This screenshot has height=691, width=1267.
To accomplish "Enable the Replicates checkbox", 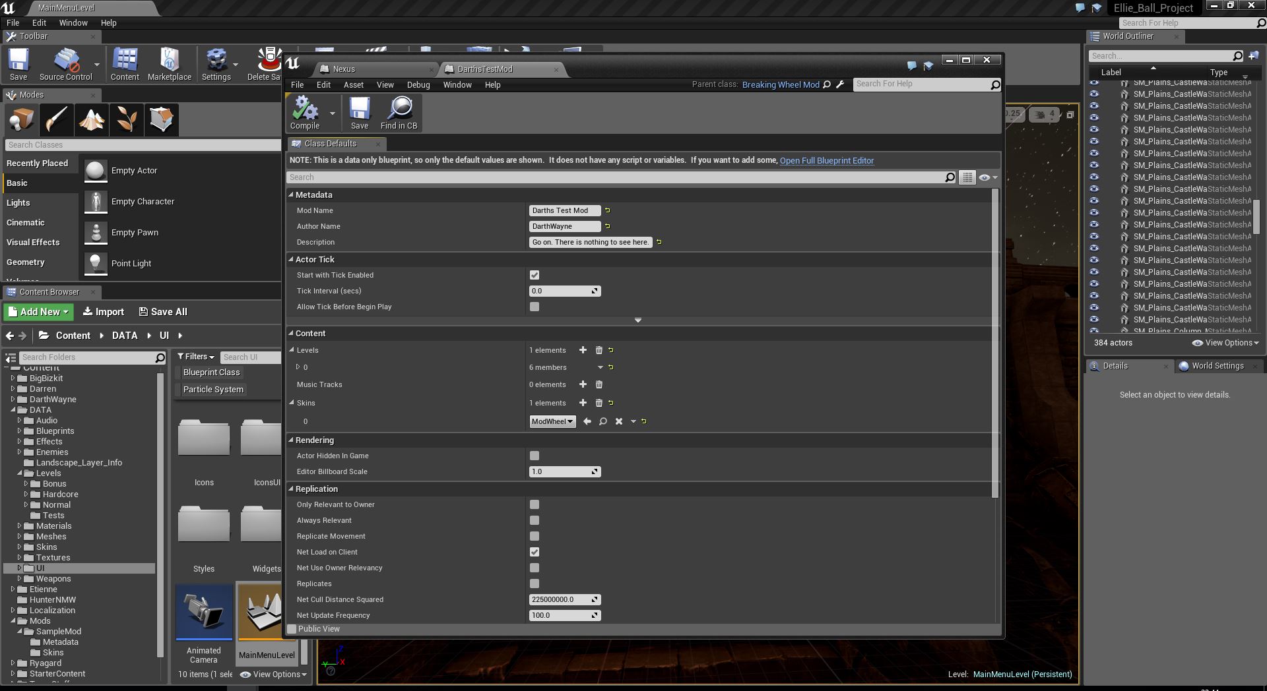I will [535, 584].
